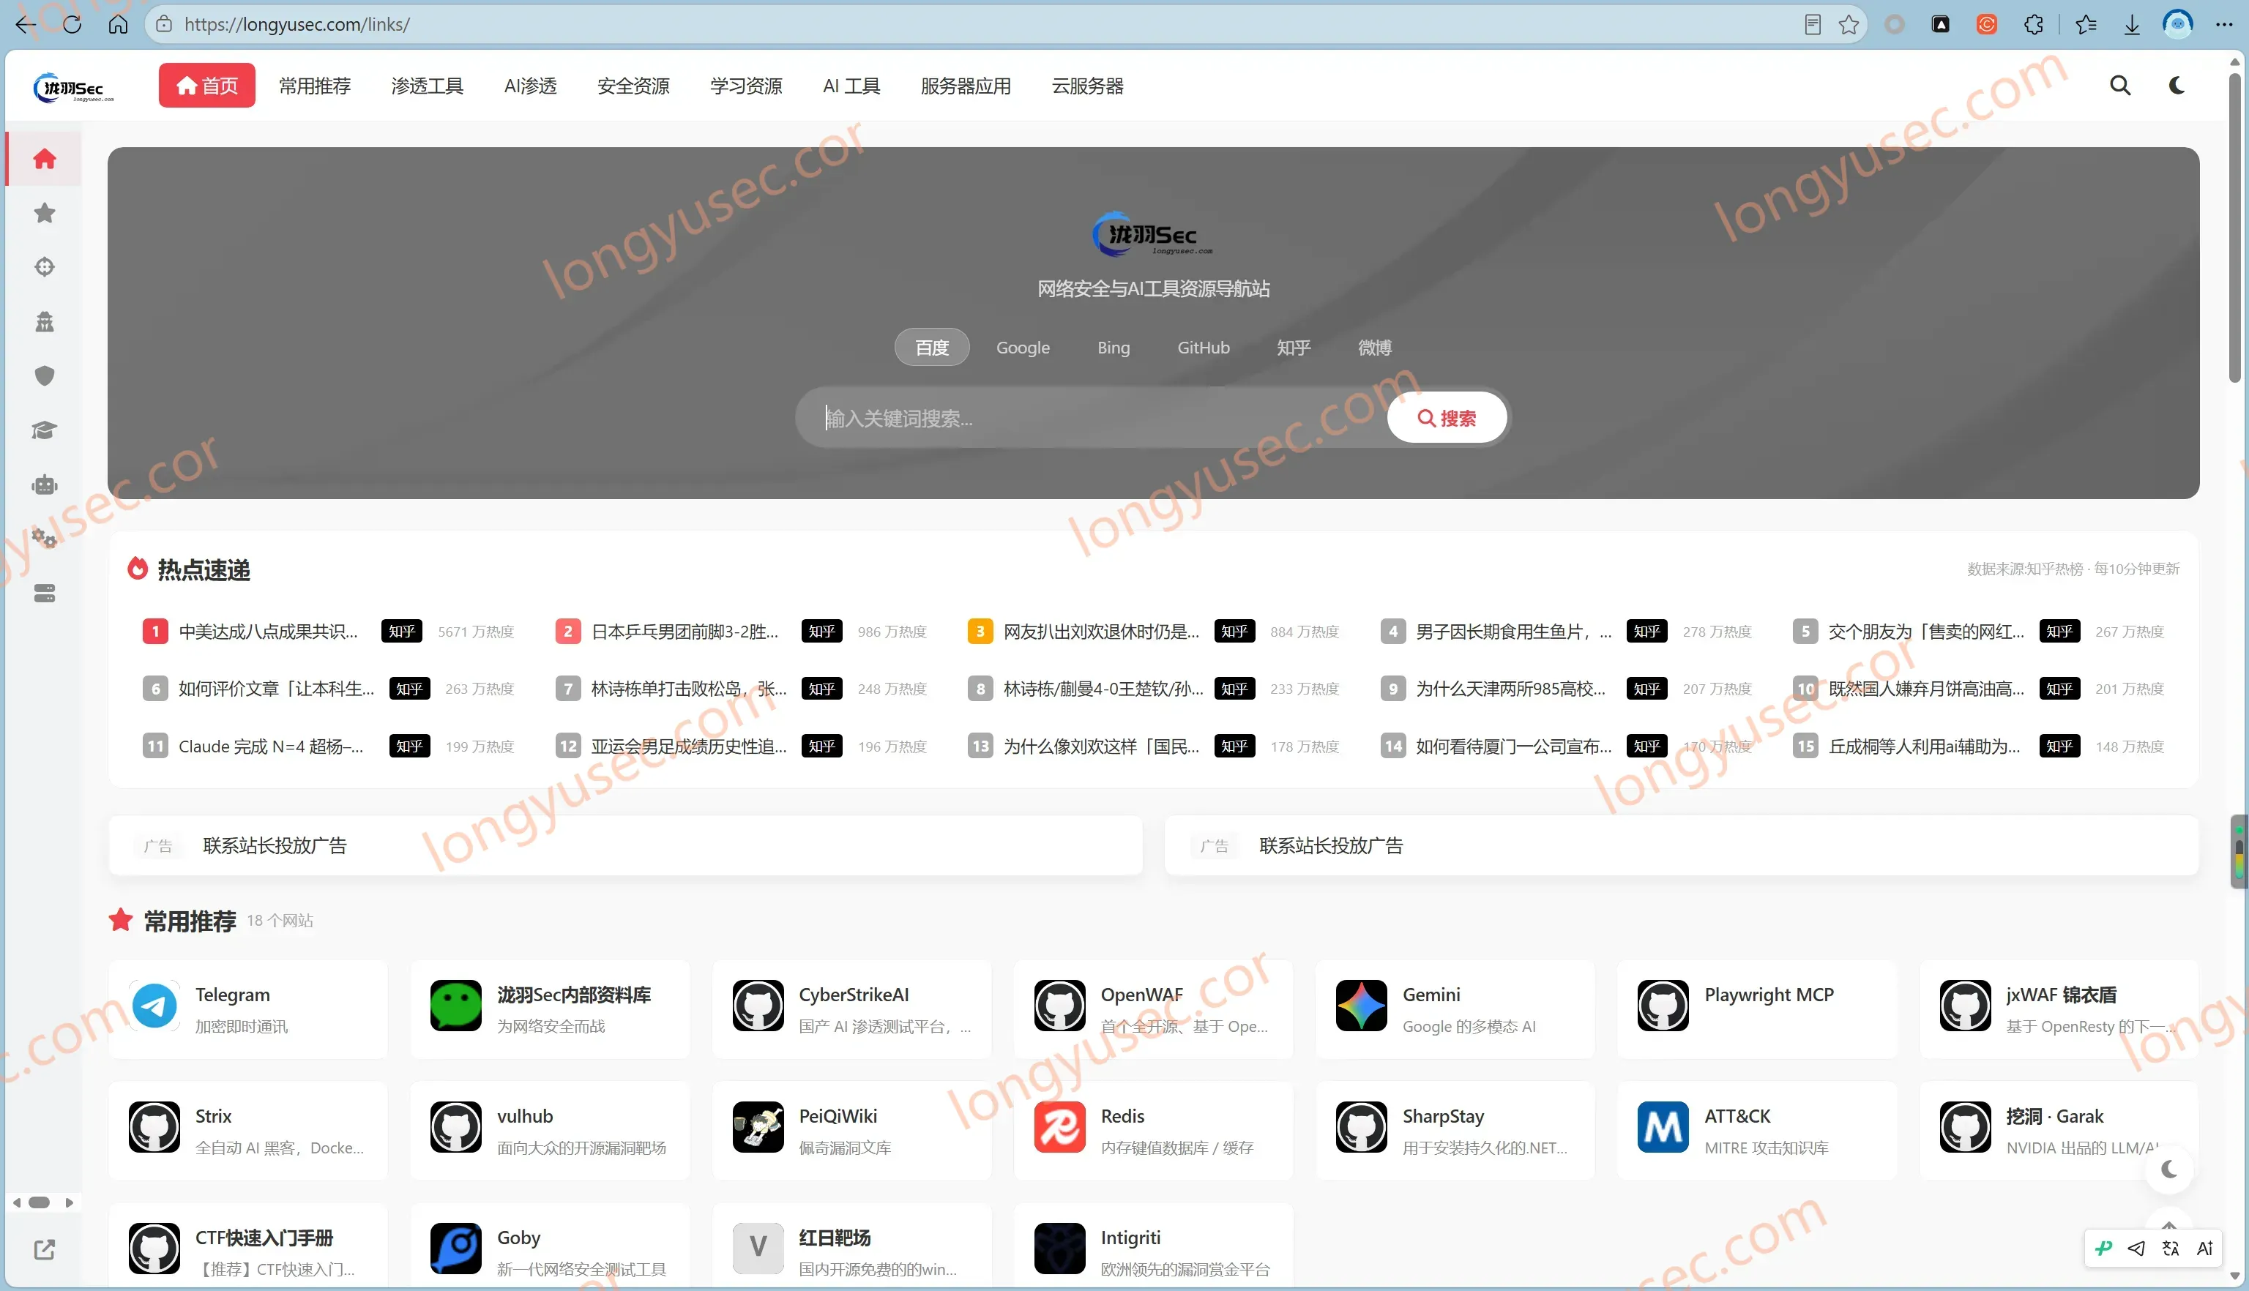Image resolution: width=2249 pixels, height=1291 pixels.
Task: Click browser refresh button
Action: [x=72, y=24]
